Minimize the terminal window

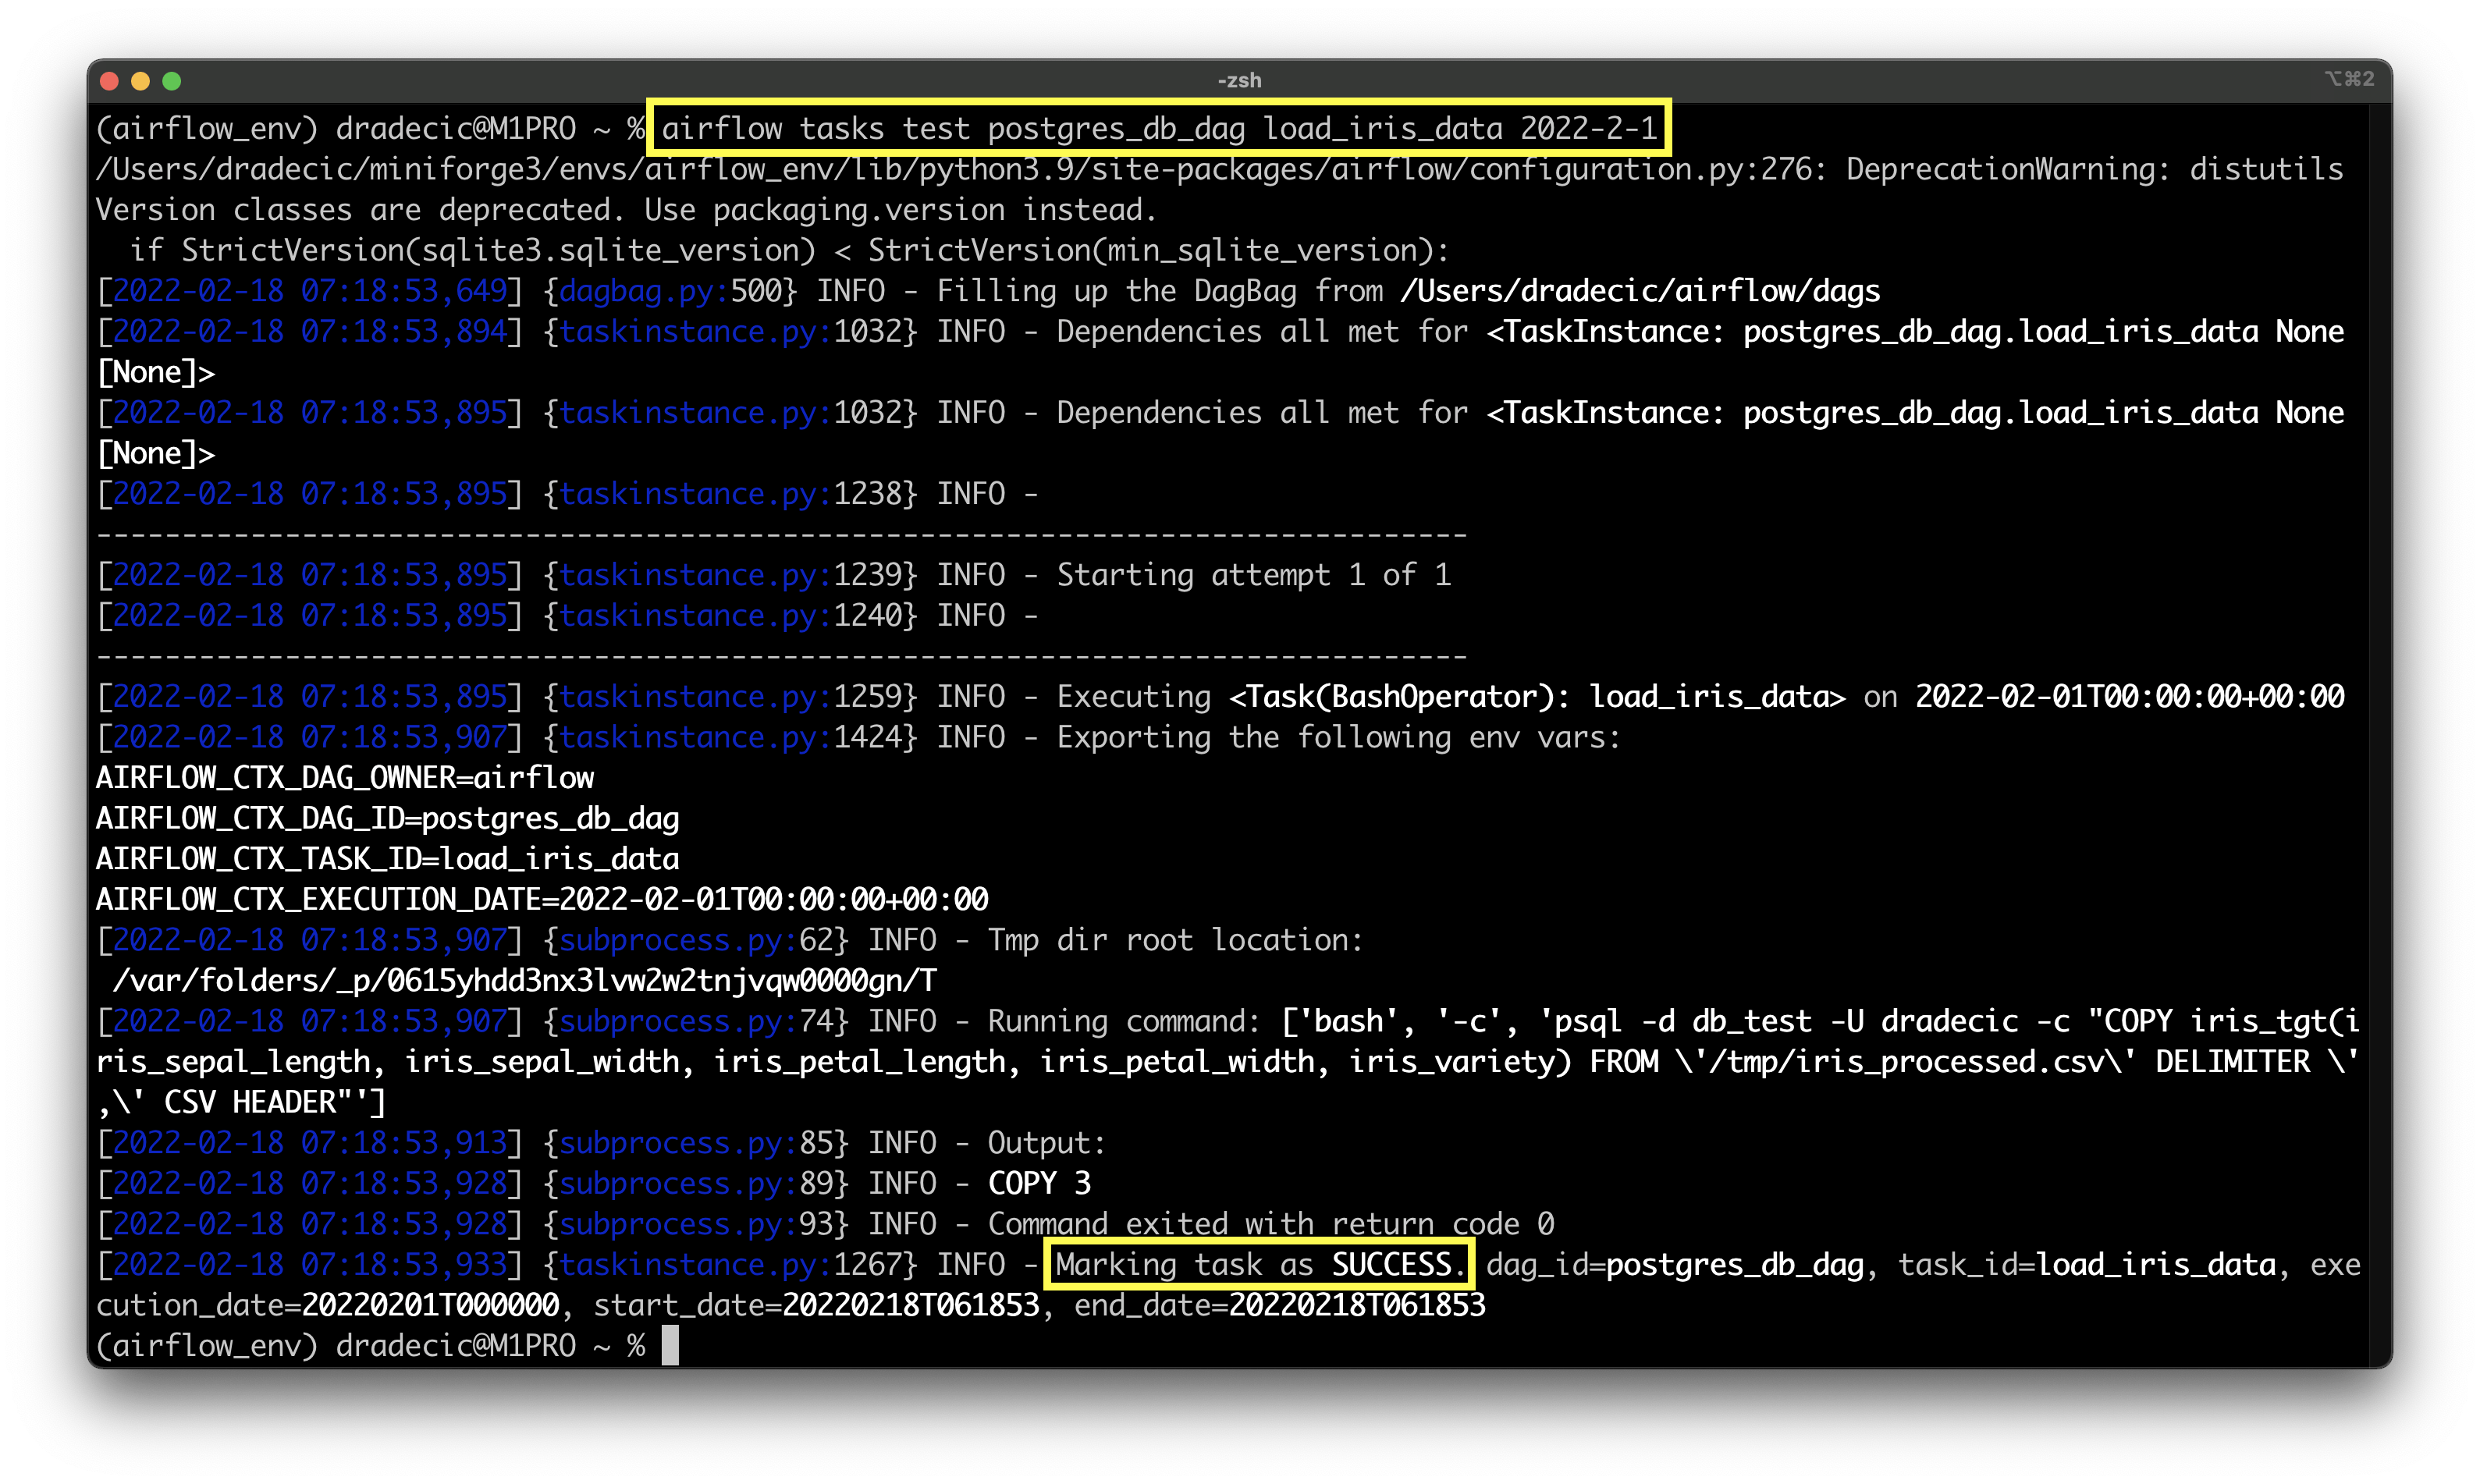click(142, 80)
